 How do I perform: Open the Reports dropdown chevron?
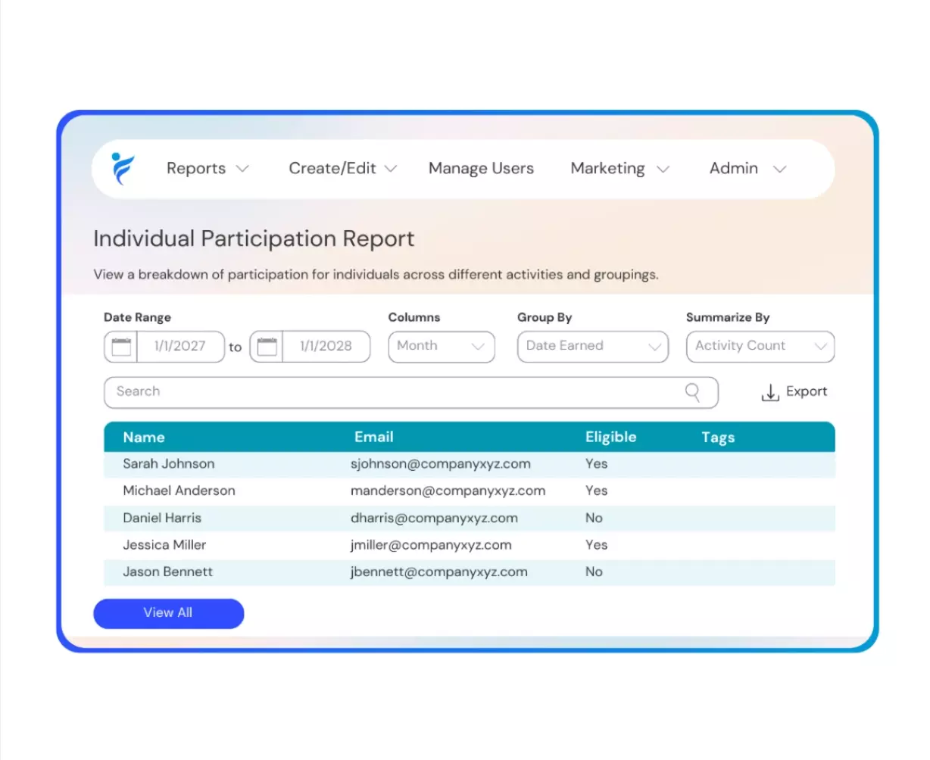pos(242,169)
